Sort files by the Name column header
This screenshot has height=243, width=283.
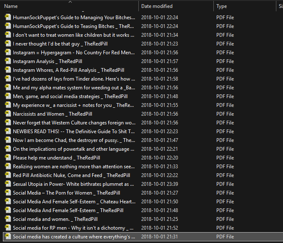point(11,6)
